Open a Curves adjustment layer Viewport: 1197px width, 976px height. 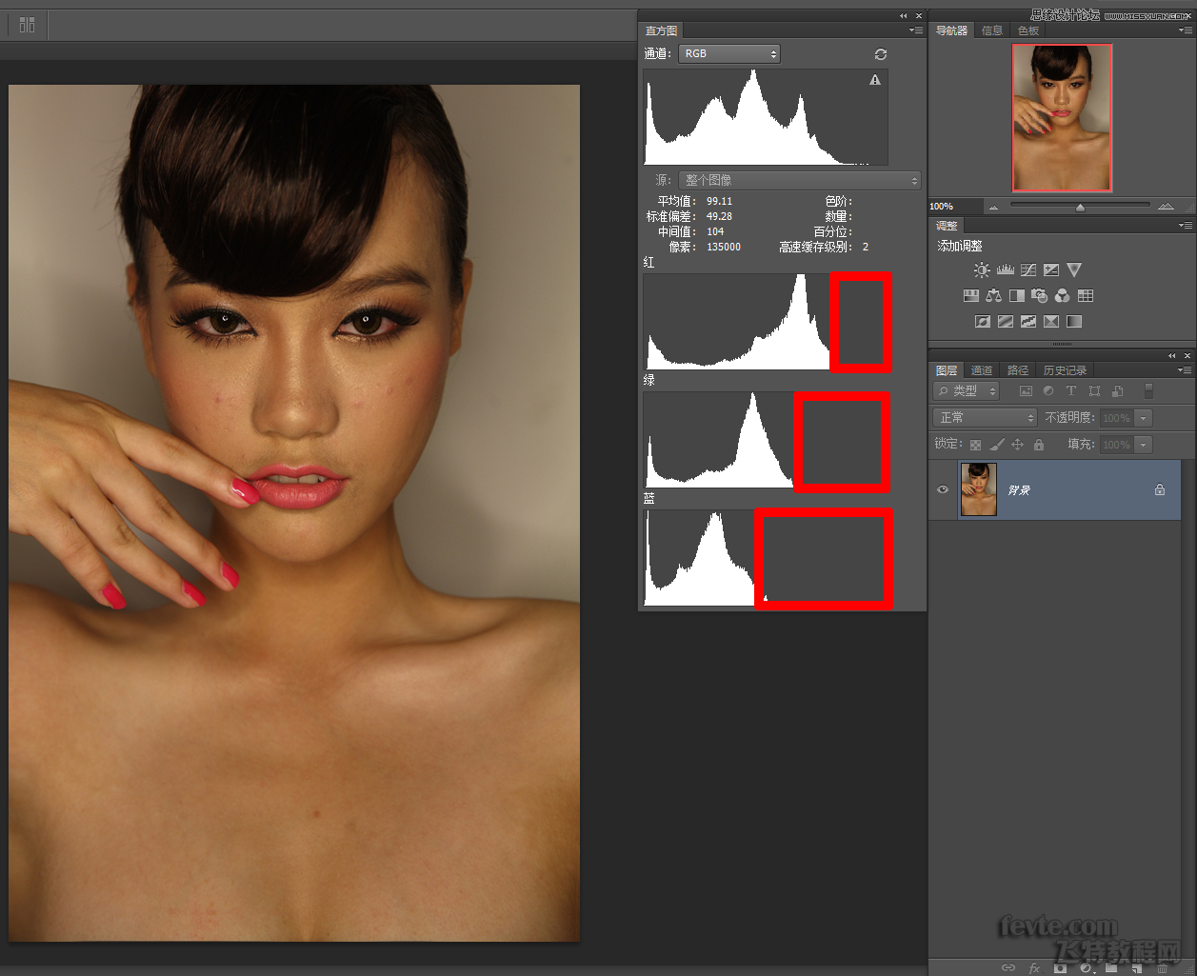point(1027,269)
